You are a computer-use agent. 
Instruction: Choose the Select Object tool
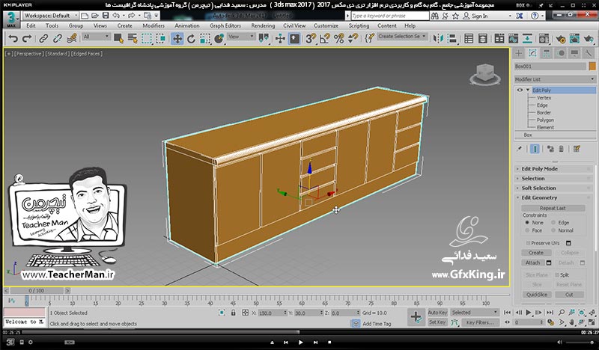click(118, 39)
